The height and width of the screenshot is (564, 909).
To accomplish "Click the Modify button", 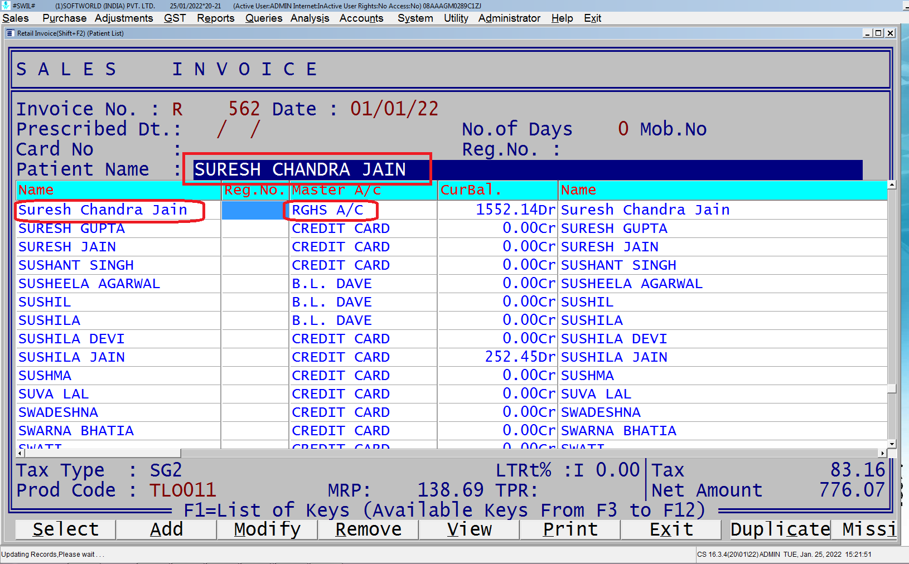I will click(x=268, y=529).
